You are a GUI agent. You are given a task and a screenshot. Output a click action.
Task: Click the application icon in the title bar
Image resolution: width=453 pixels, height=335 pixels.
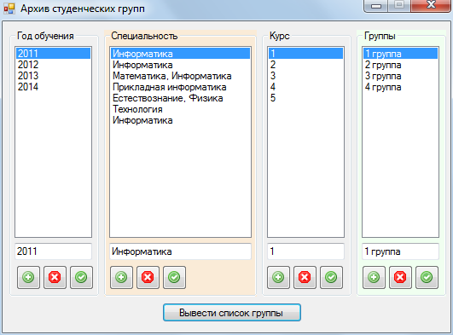(x=9, y=9)
